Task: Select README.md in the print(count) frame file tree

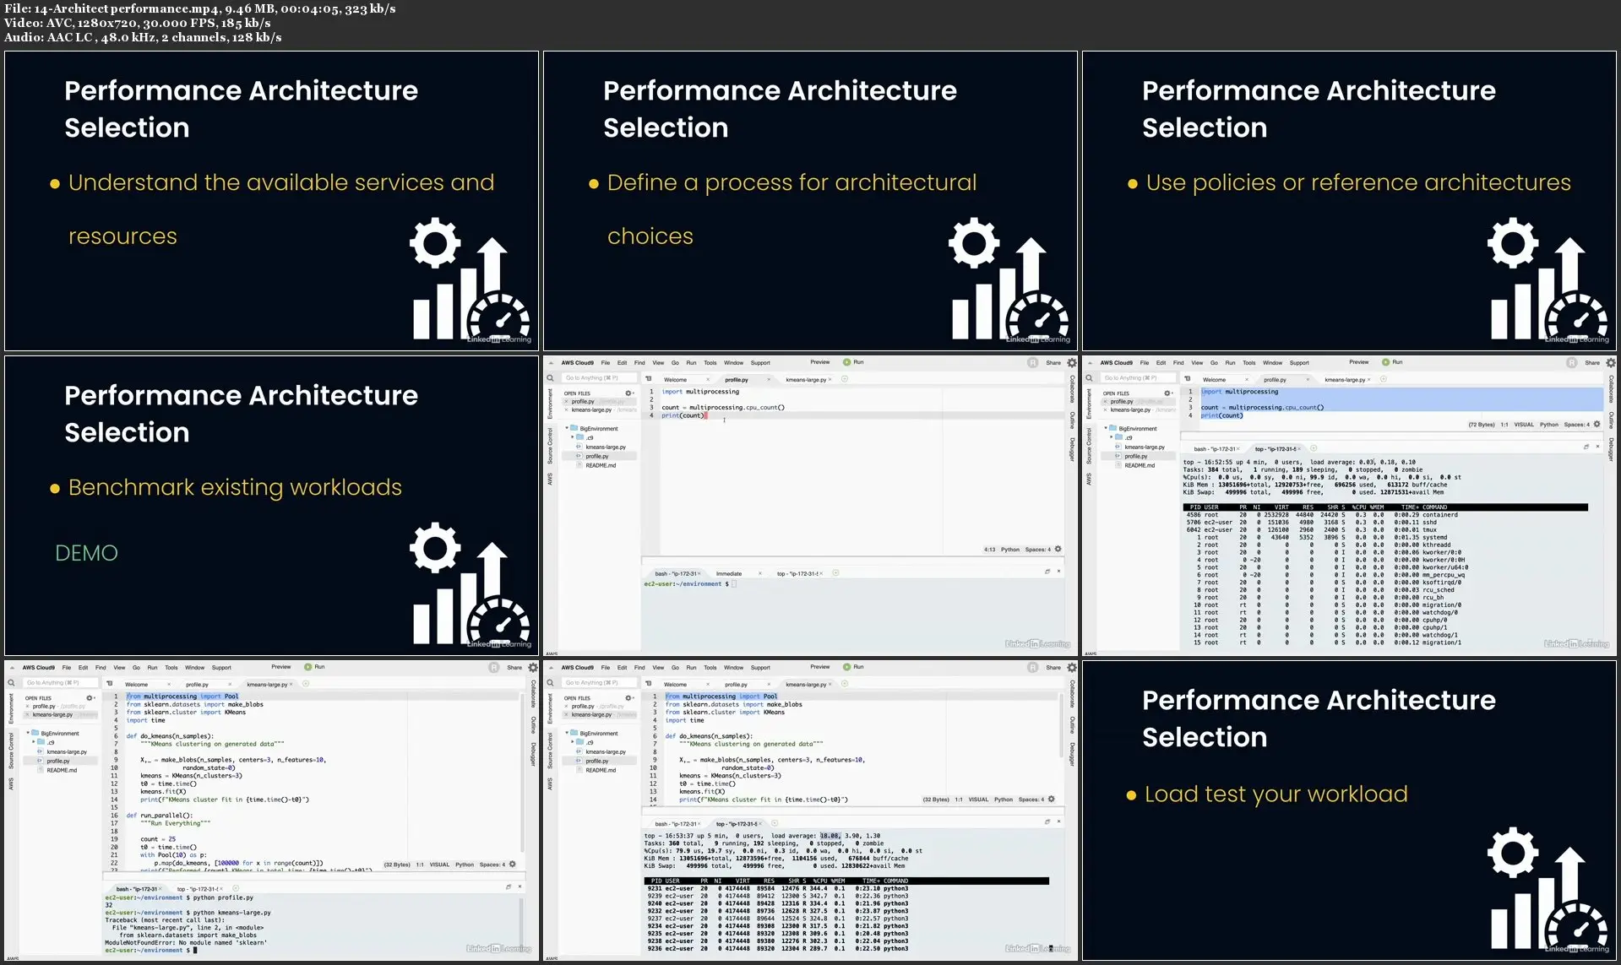Action: [601, 465]
